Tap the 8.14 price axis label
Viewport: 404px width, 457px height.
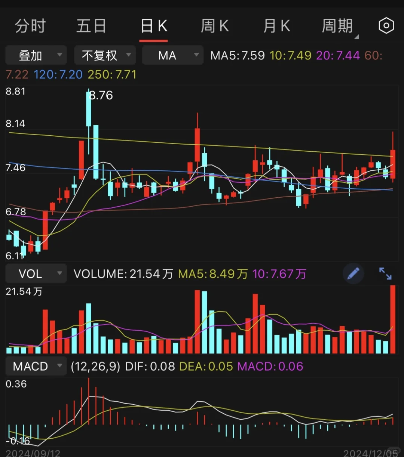click(15, 124)
